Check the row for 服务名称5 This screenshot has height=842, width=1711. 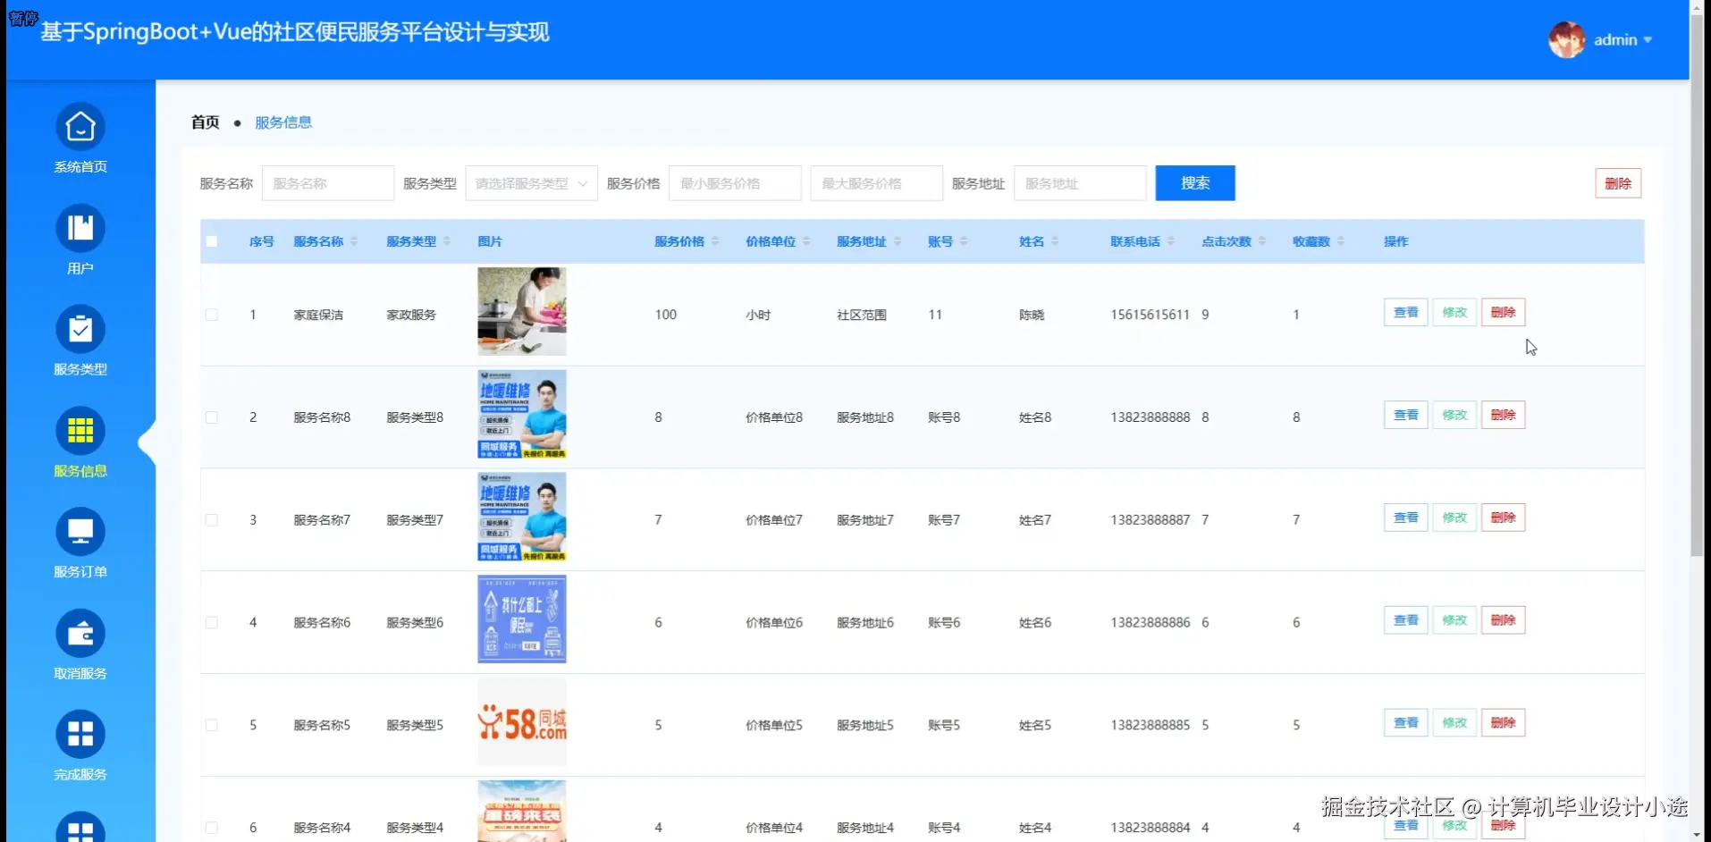[212, 725]
